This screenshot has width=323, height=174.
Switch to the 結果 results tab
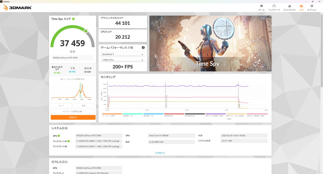click(301, 8)
